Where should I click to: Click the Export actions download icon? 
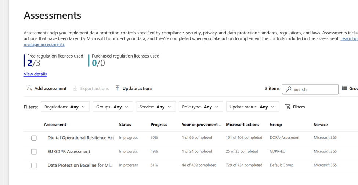[75, 88]
